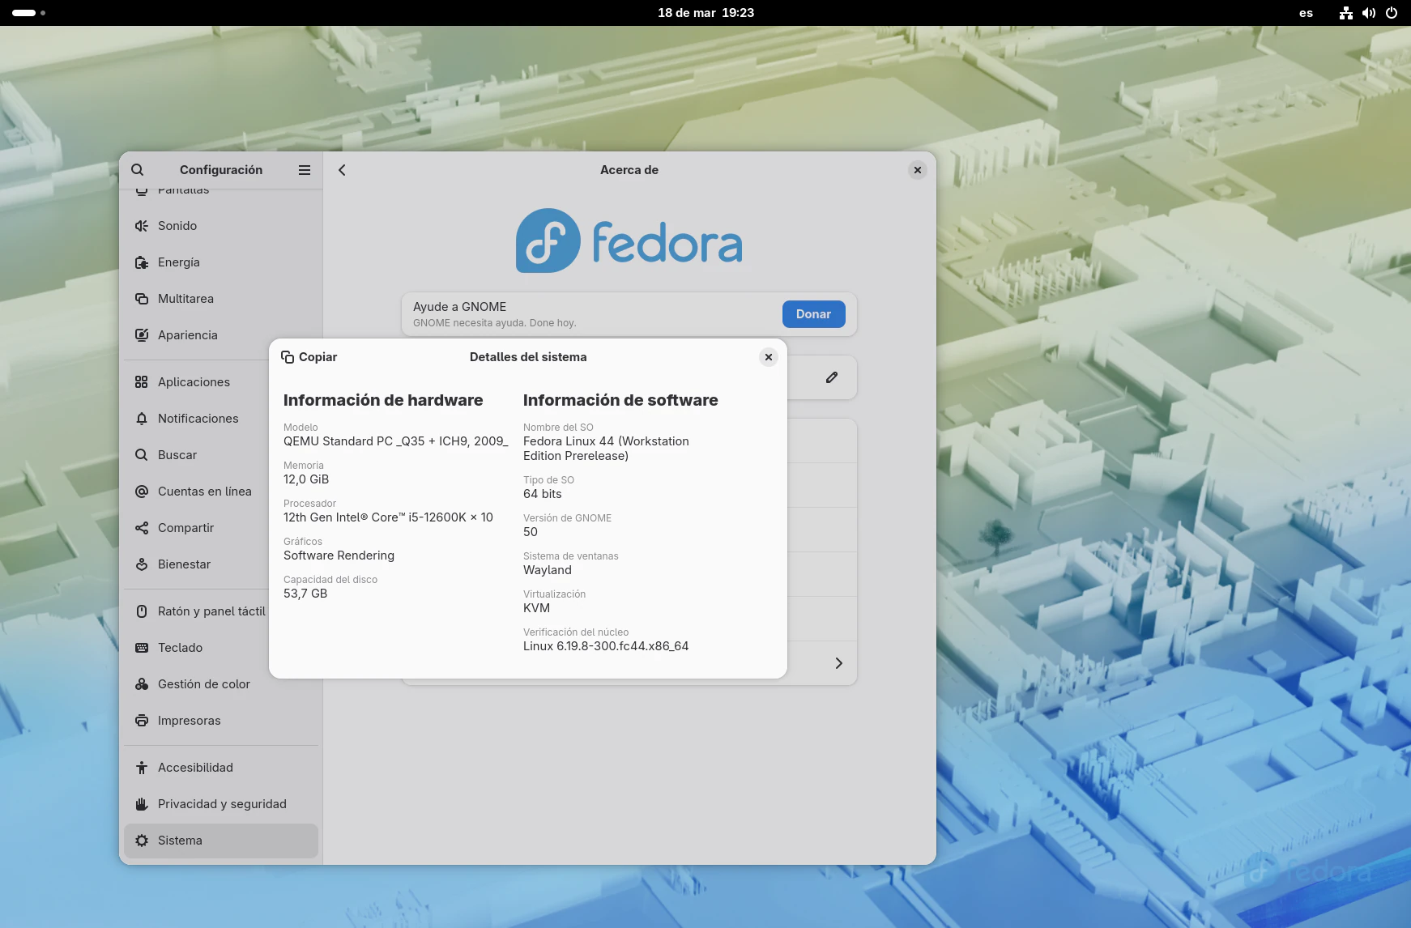
Task: Select Energía in the sidebar
Action: click(x=178, y=262)
